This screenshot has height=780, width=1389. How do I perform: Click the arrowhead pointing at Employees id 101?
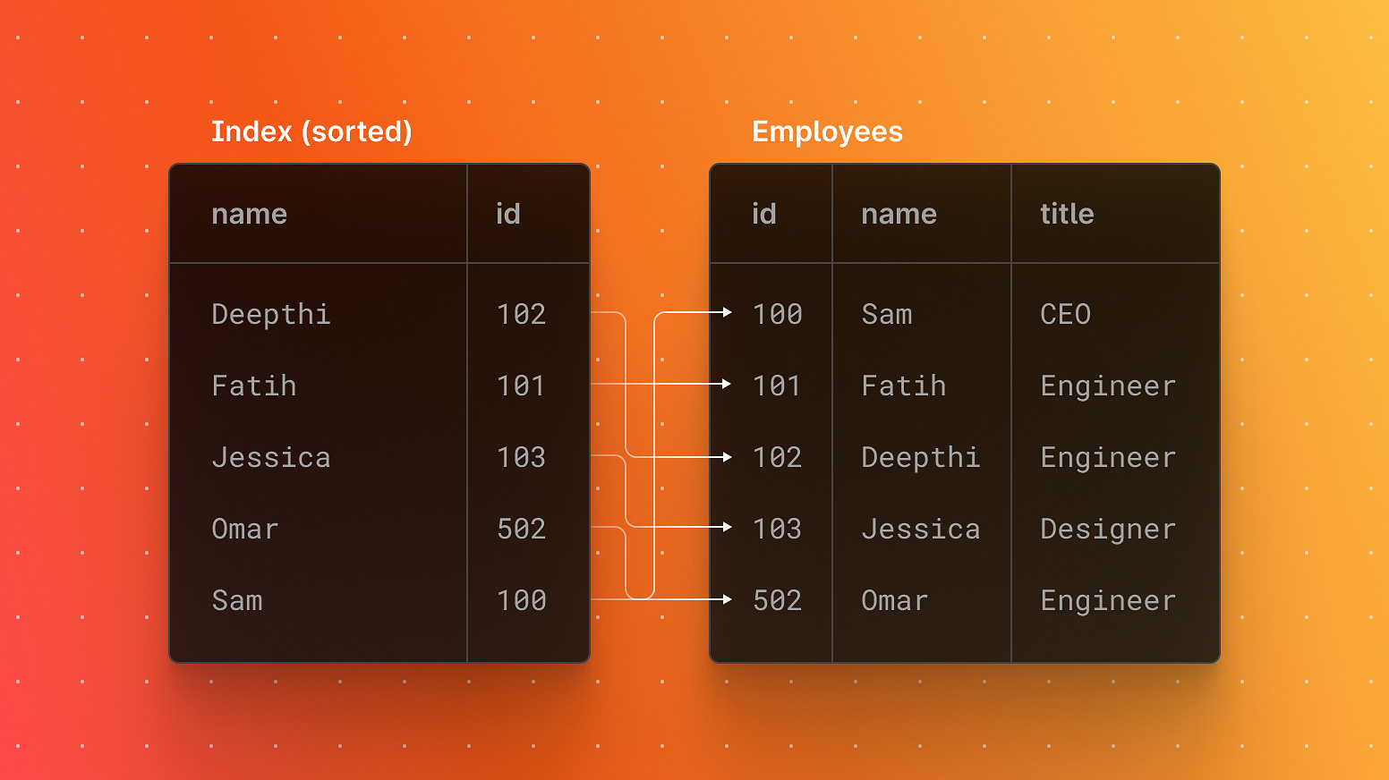pyautogui.click(x=727, y=384)
